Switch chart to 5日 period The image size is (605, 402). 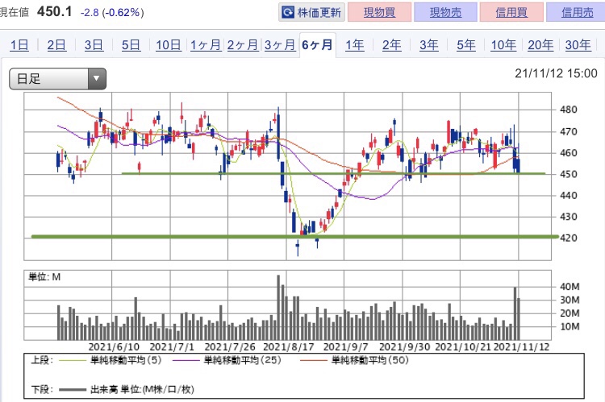pos(131,45)
